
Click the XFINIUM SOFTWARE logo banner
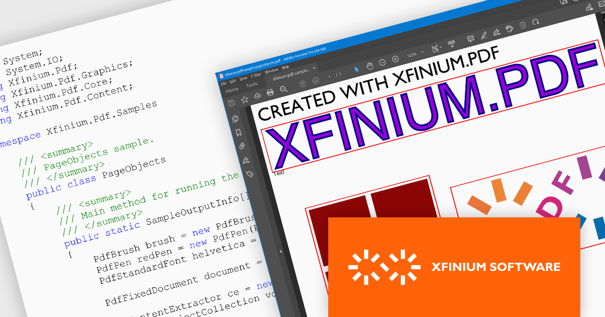(x=454, y=267)
